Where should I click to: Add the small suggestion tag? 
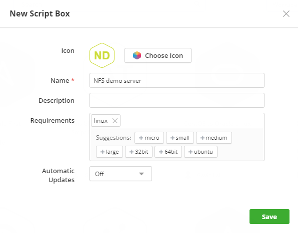180,138
